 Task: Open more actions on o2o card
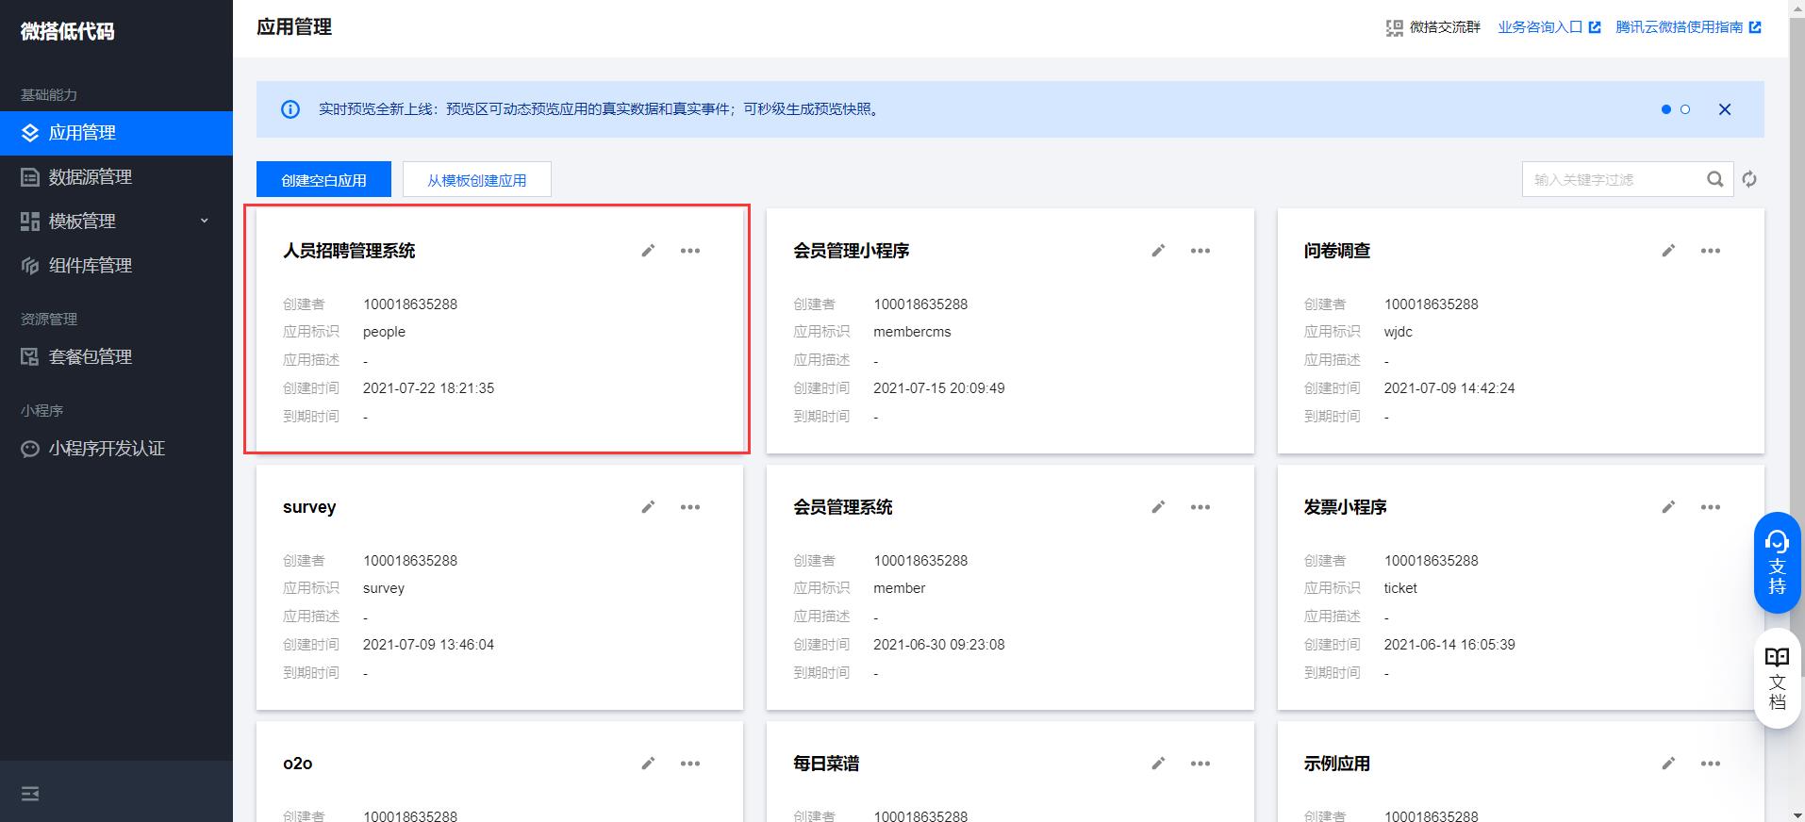point(690,764)
